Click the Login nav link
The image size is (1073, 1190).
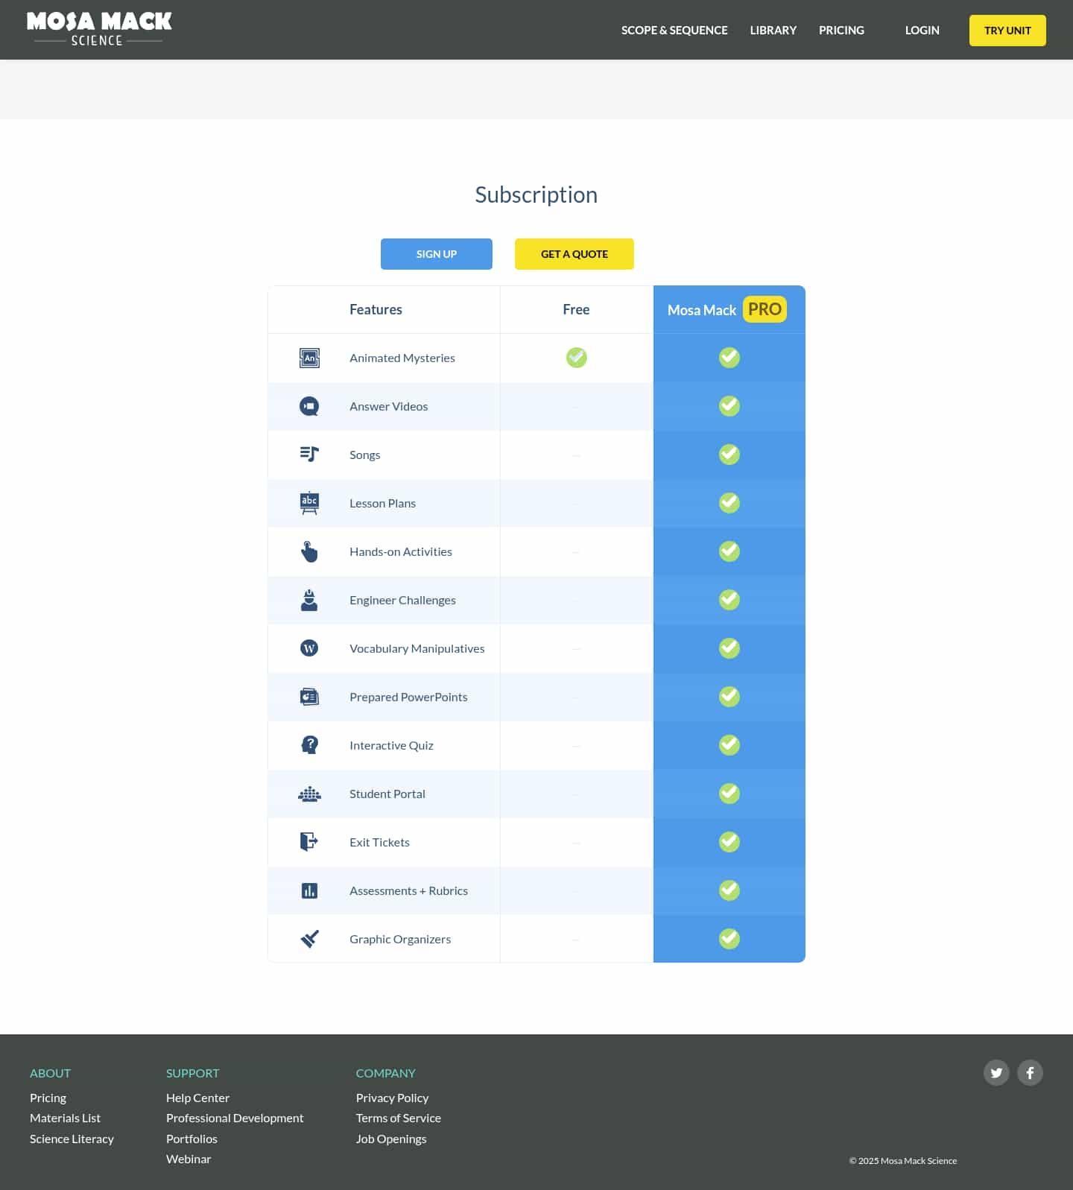922,31
